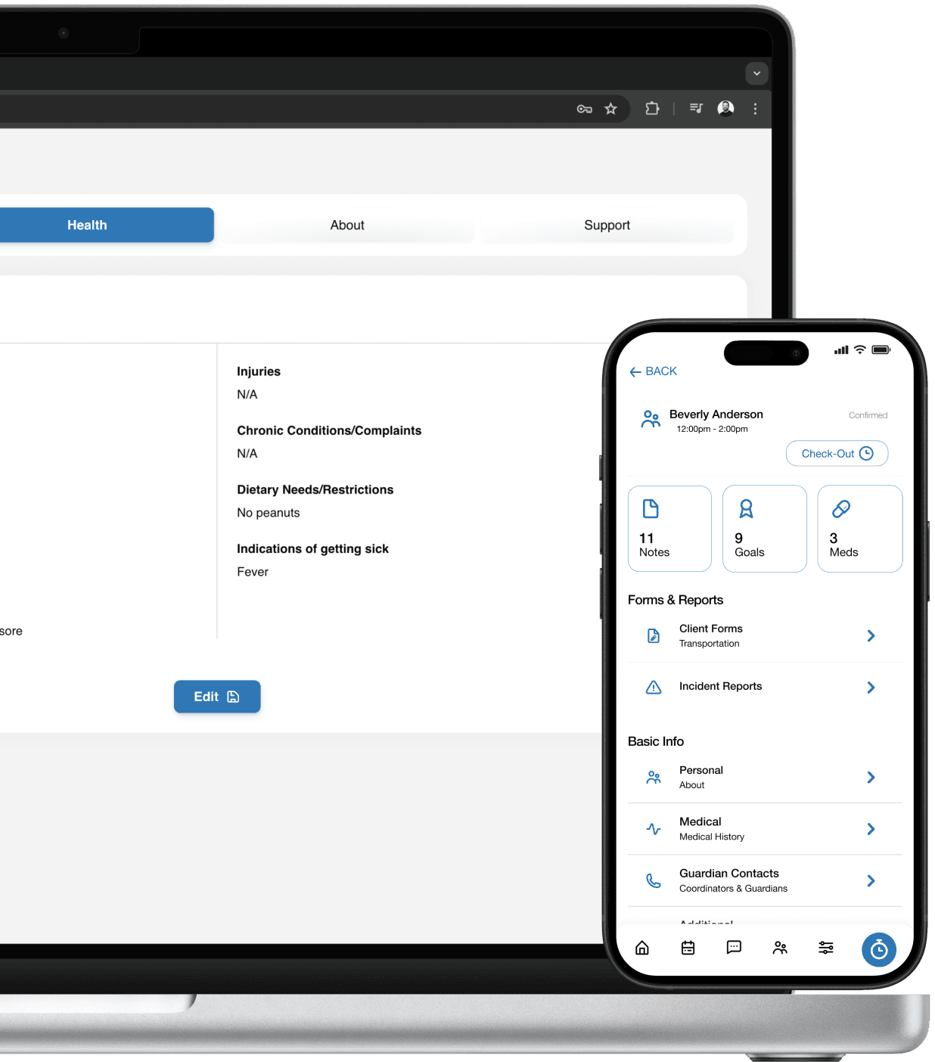Click the Beverly Anderson client icon

pyautogui.click(x=650, y=419)
